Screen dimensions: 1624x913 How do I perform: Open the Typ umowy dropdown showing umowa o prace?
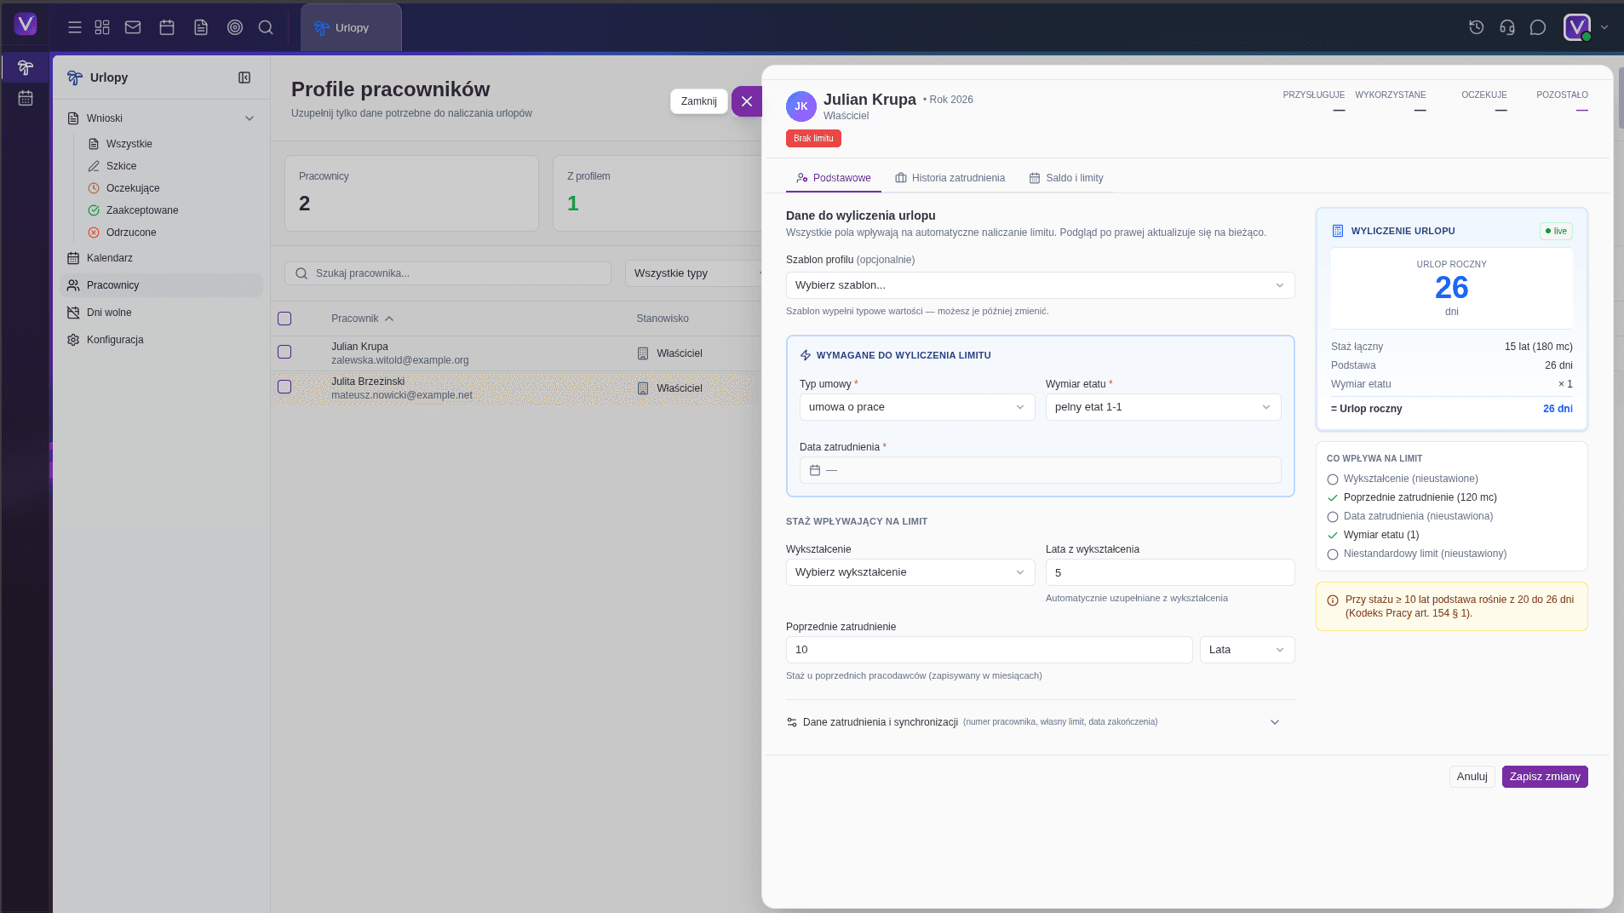[915, 406]
